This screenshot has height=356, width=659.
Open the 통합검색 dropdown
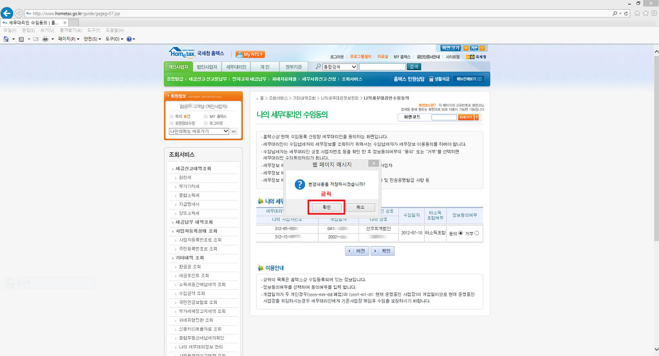coord(340,67)
